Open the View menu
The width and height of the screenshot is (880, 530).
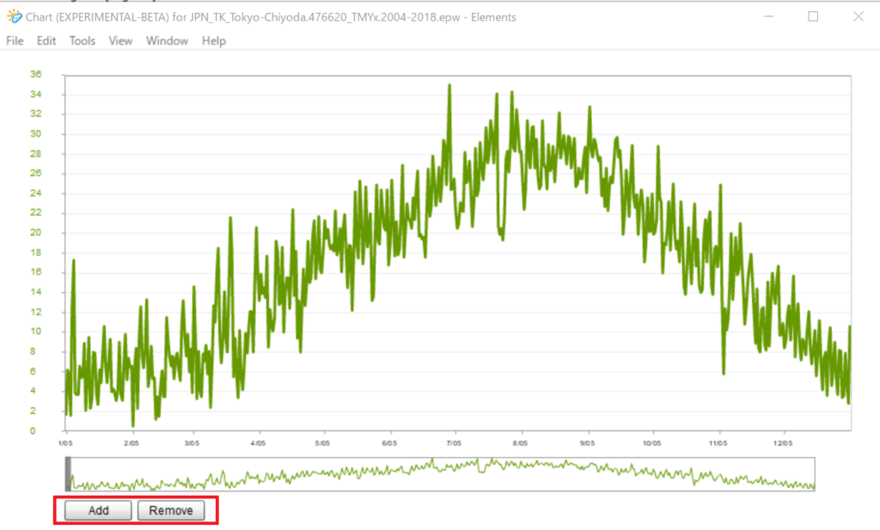click(120, 41)
